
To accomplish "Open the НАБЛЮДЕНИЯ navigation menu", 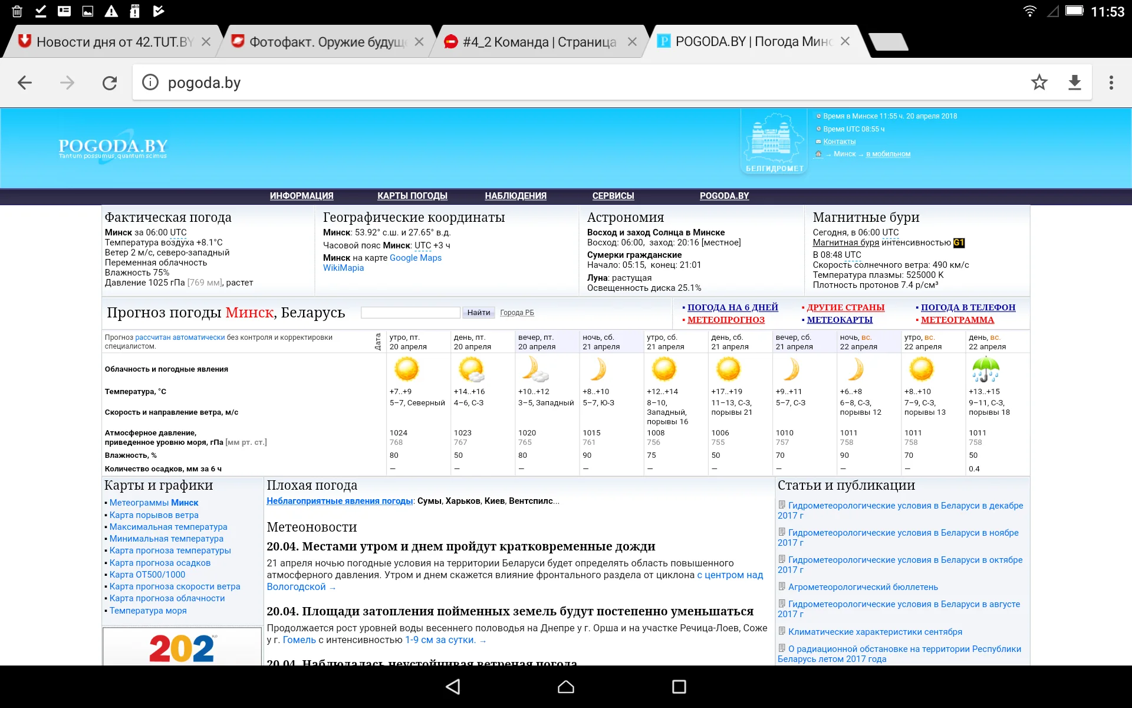I will [515, 196].
